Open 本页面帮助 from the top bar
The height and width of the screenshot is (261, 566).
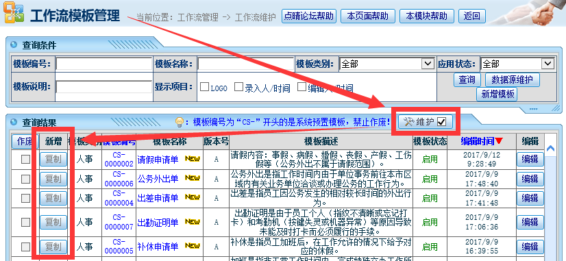[367, 16]
